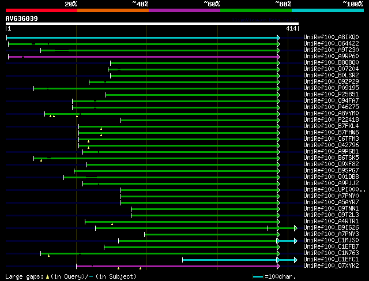Click the purple A9RP60 alignment bar

(x=142, y=57)
